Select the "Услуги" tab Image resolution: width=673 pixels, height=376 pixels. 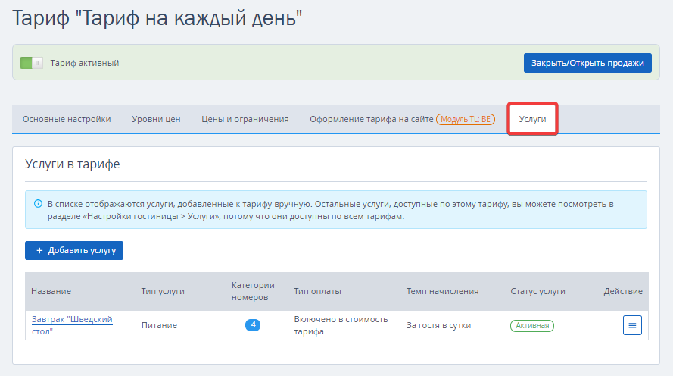[x=532, y=119]
